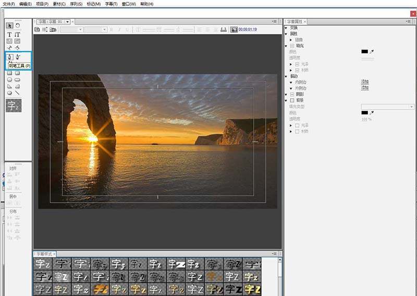417x296 pixels.
Task: Click the fill color eyedropper
Action: click(x=372, y=52)
